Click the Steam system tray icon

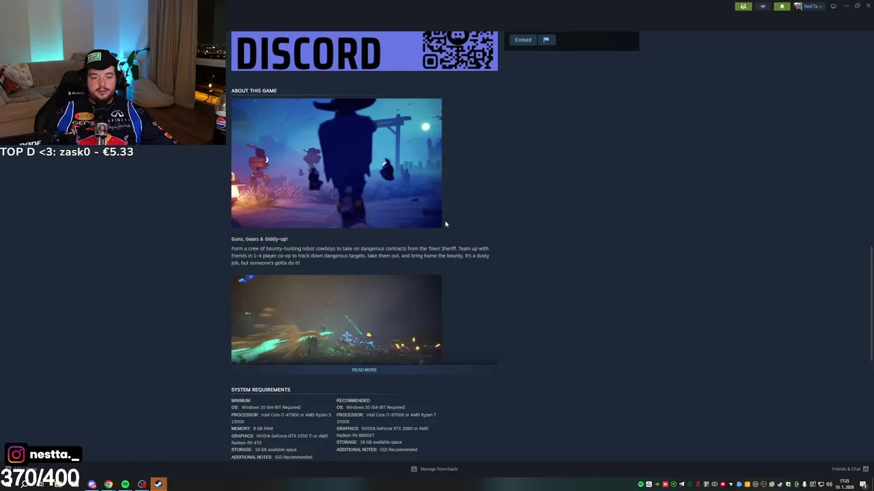pos(780,484)
